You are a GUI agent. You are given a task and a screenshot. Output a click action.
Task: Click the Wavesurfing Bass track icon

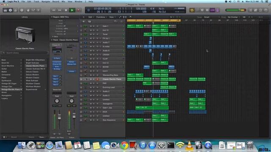(x=86, y=75)
